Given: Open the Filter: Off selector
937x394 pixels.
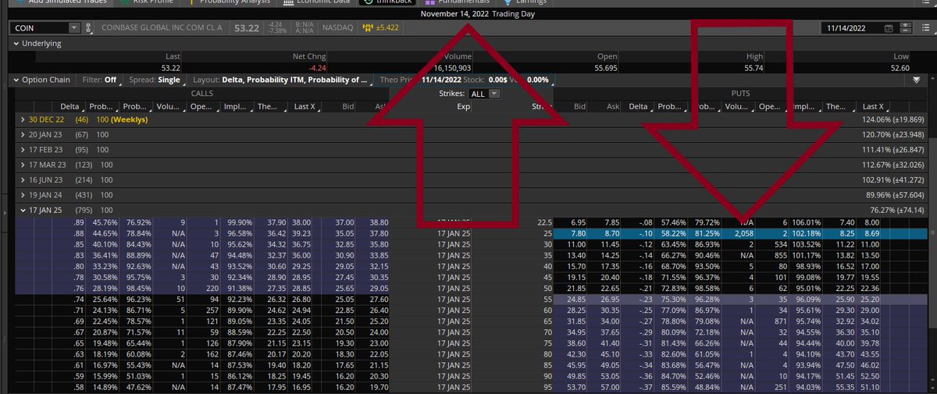Looking at the screenshot, I should click(x=100, y=80).
